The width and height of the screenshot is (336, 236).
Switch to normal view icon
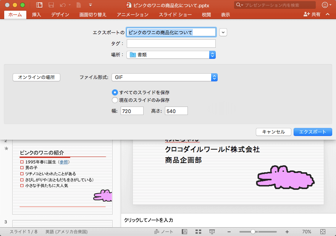[x=184, y=232]
